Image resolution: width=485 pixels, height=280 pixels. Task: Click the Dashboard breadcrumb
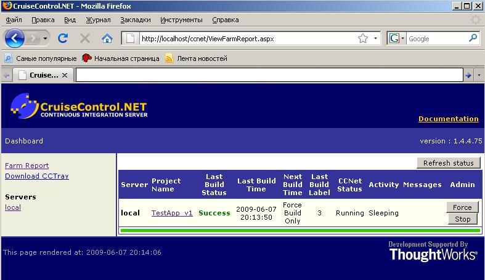pyautogui.click(x=24, y=141)
